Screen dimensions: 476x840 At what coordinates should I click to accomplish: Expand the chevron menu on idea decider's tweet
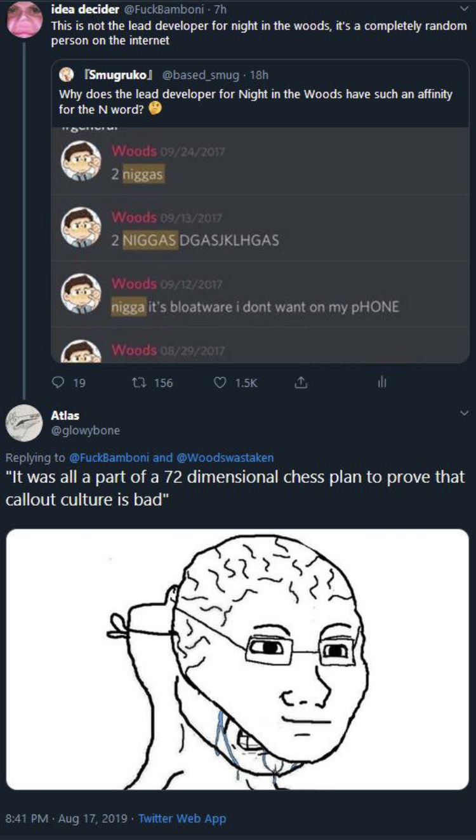[x=464, y=9]
